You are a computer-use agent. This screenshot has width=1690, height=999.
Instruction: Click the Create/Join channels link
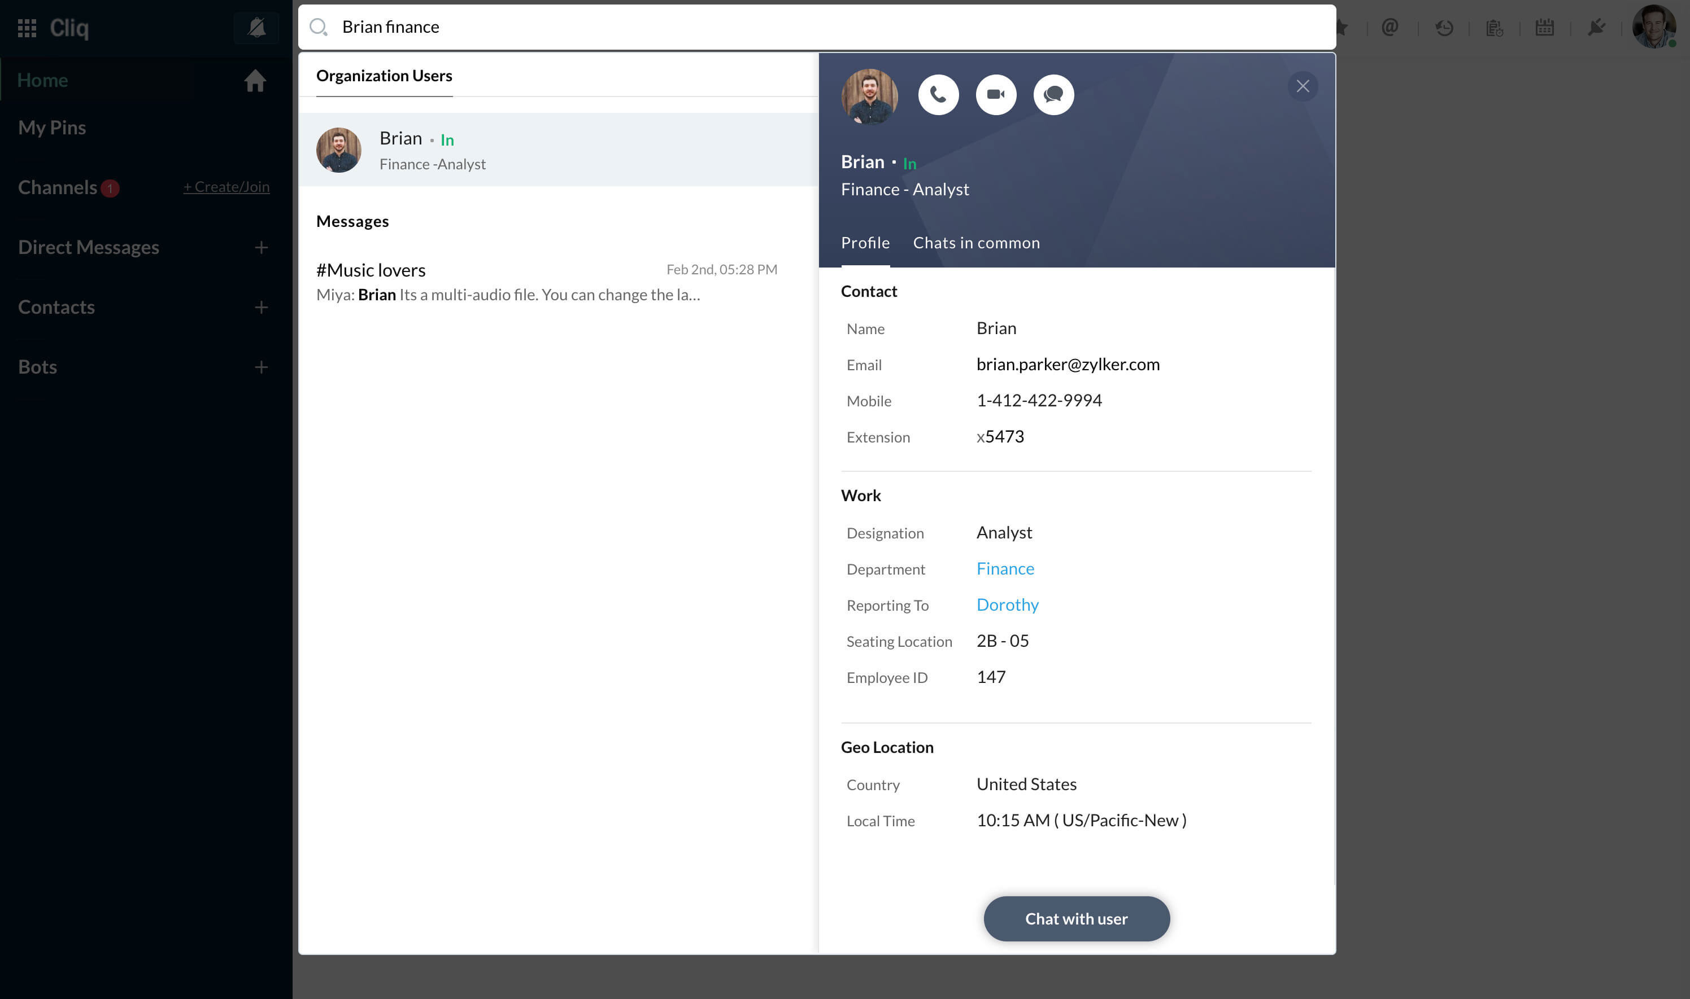(x=227, y=186)
